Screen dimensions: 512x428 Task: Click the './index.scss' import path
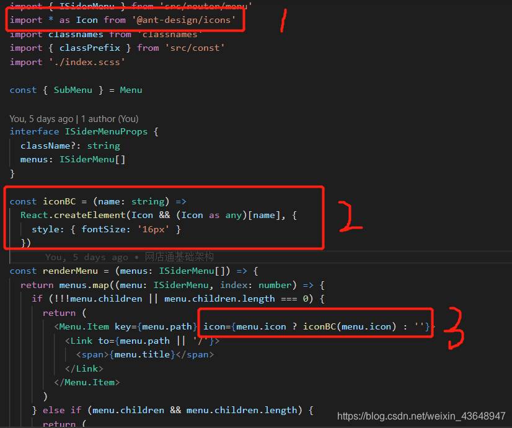87,62
